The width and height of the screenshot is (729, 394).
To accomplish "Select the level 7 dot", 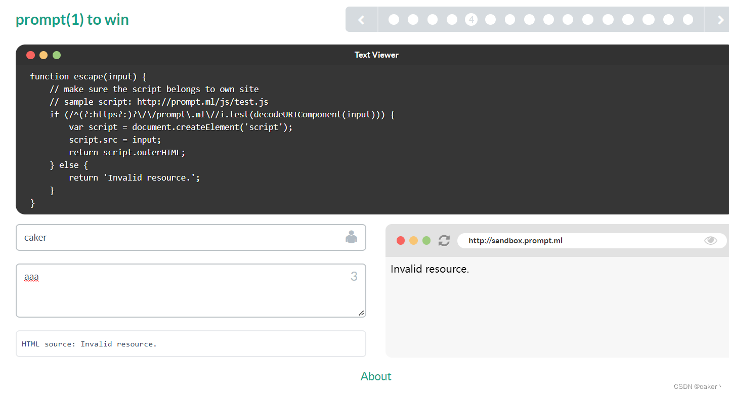I will click(x=529, y=20).
